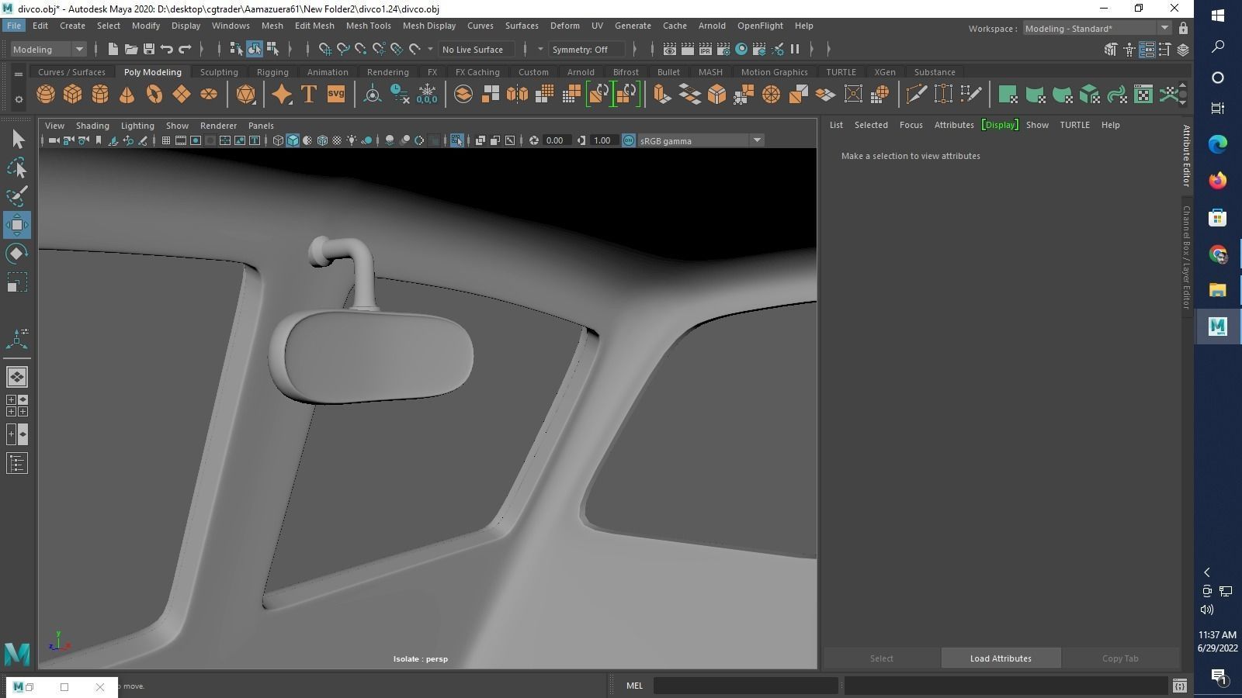
Task: Open File Explorer from the taskbar
Action: coord(1217,290)
